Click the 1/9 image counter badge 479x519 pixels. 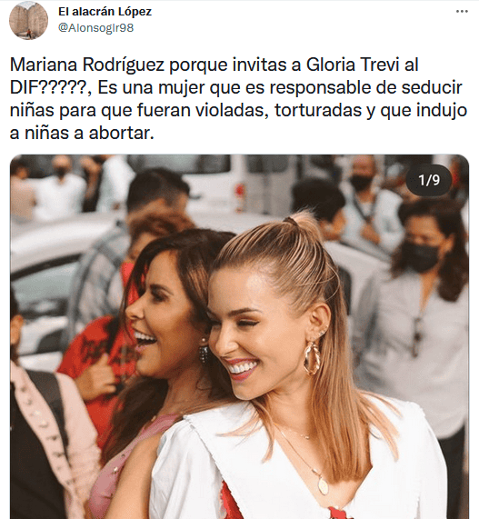[429, 180]
